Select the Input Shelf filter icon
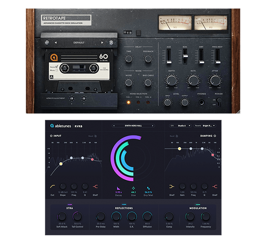This screenshot has width=267, height=242. (x=95, y=187)
